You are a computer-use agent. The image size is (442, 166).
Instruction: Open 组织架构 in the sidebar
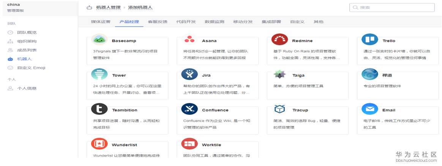click(x=27, y=41)
